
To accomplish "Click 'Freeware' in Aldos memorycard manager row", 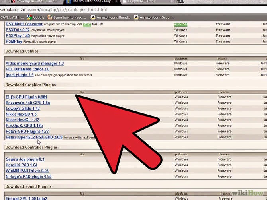I will [222, 63].
